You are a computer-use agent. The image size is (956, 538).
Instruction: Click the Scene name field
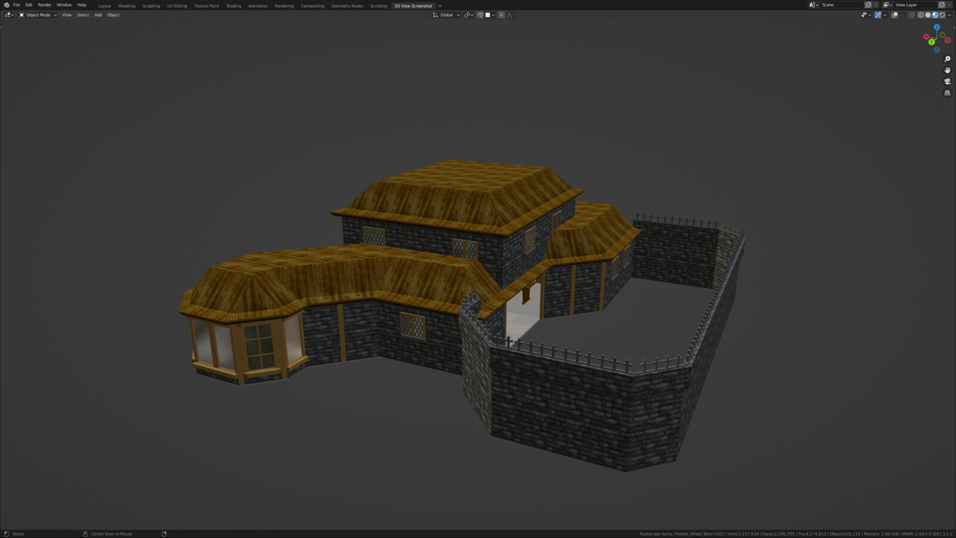coord(842,5)
